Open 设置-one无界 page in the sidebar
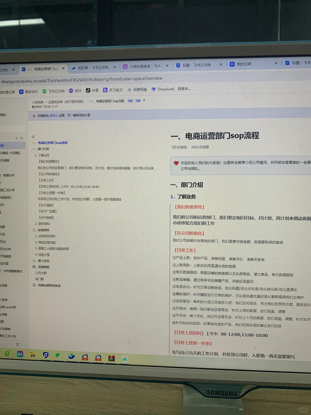Screen dimensions: 311x415 (8, 307)
